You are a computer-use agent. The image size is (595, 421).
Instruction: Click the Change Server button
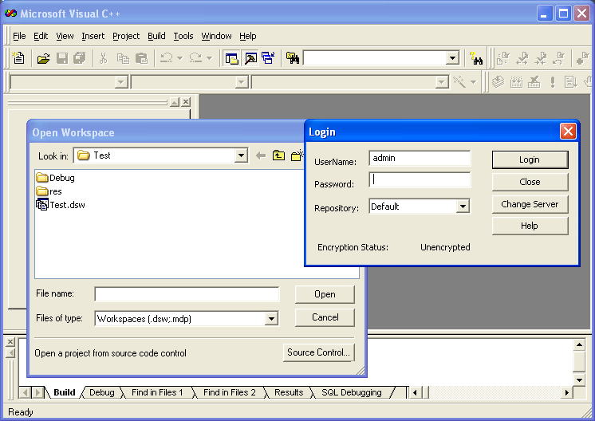(530, 204)
